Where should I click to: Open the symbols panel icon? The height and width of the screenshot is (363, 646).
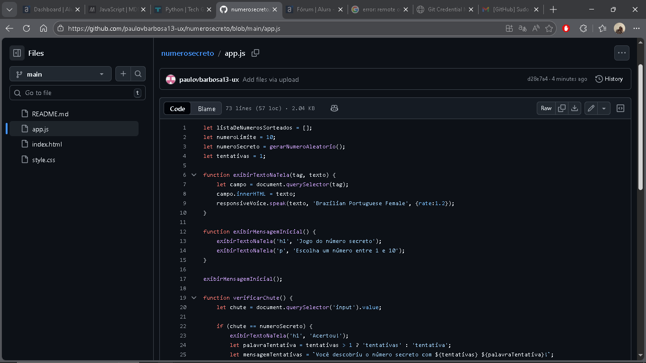coord(620,108)
